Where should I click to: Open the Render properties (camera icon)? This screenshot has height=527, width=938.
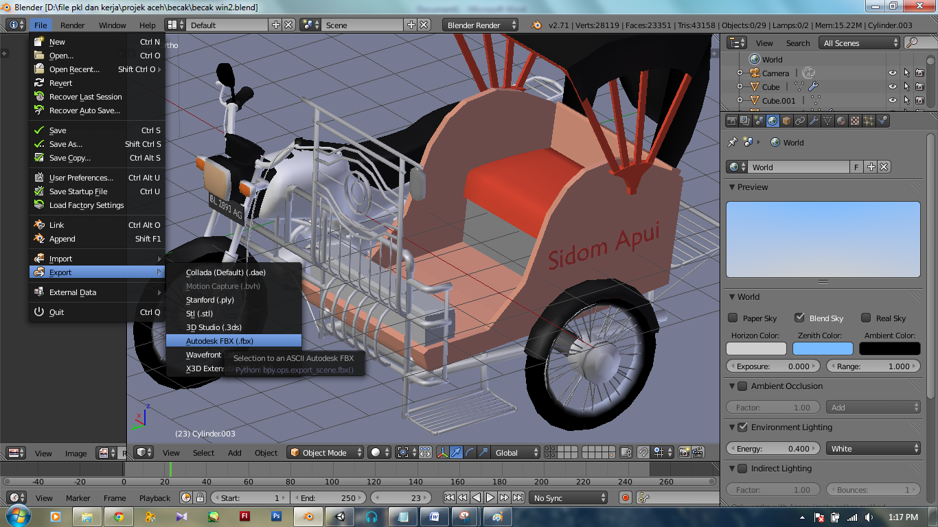coord(732,120)
